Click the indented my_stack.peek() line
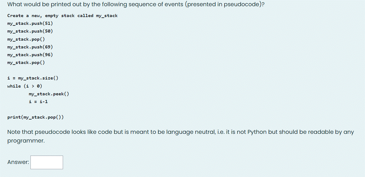 coord(49,94)
